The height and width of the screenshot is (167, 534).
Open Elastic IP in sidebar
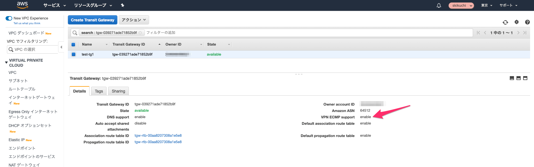(x=17, y=140)
